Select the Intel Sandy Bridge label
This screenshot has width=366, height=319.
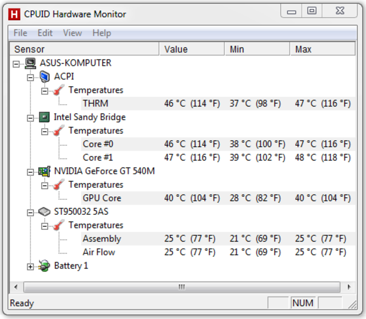click(x=89, y=117)
